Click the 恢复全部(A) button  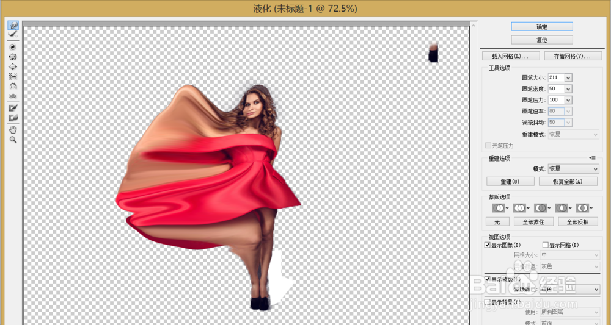pyautogui.click(x=568, y=182)
